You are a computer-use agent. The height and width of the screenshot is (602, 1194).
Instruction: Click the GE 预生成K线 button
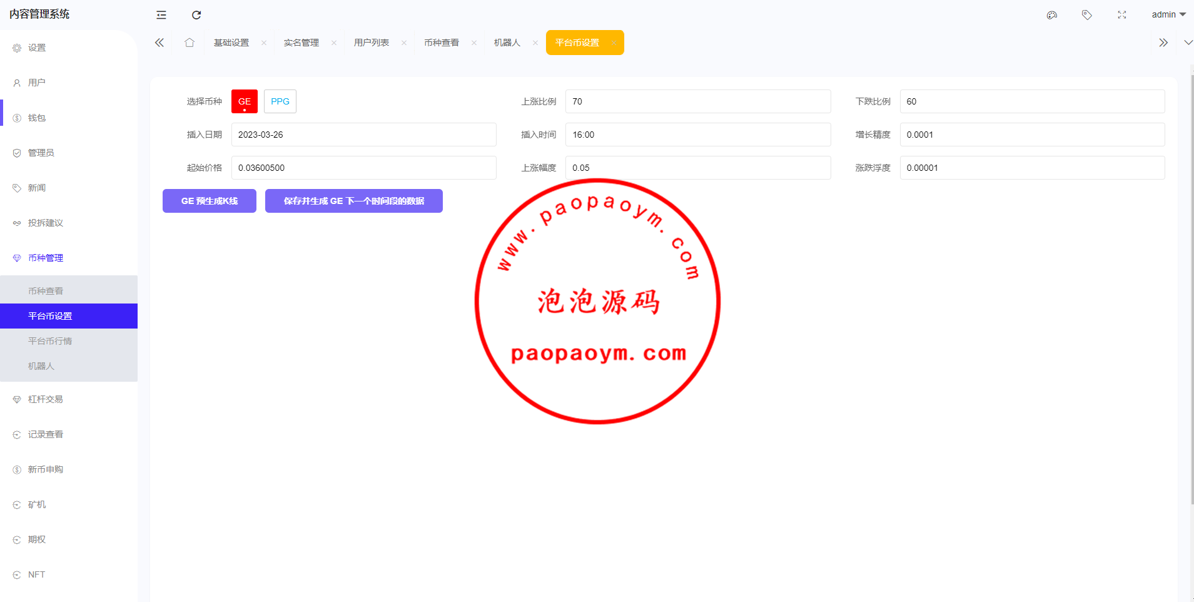210,201
